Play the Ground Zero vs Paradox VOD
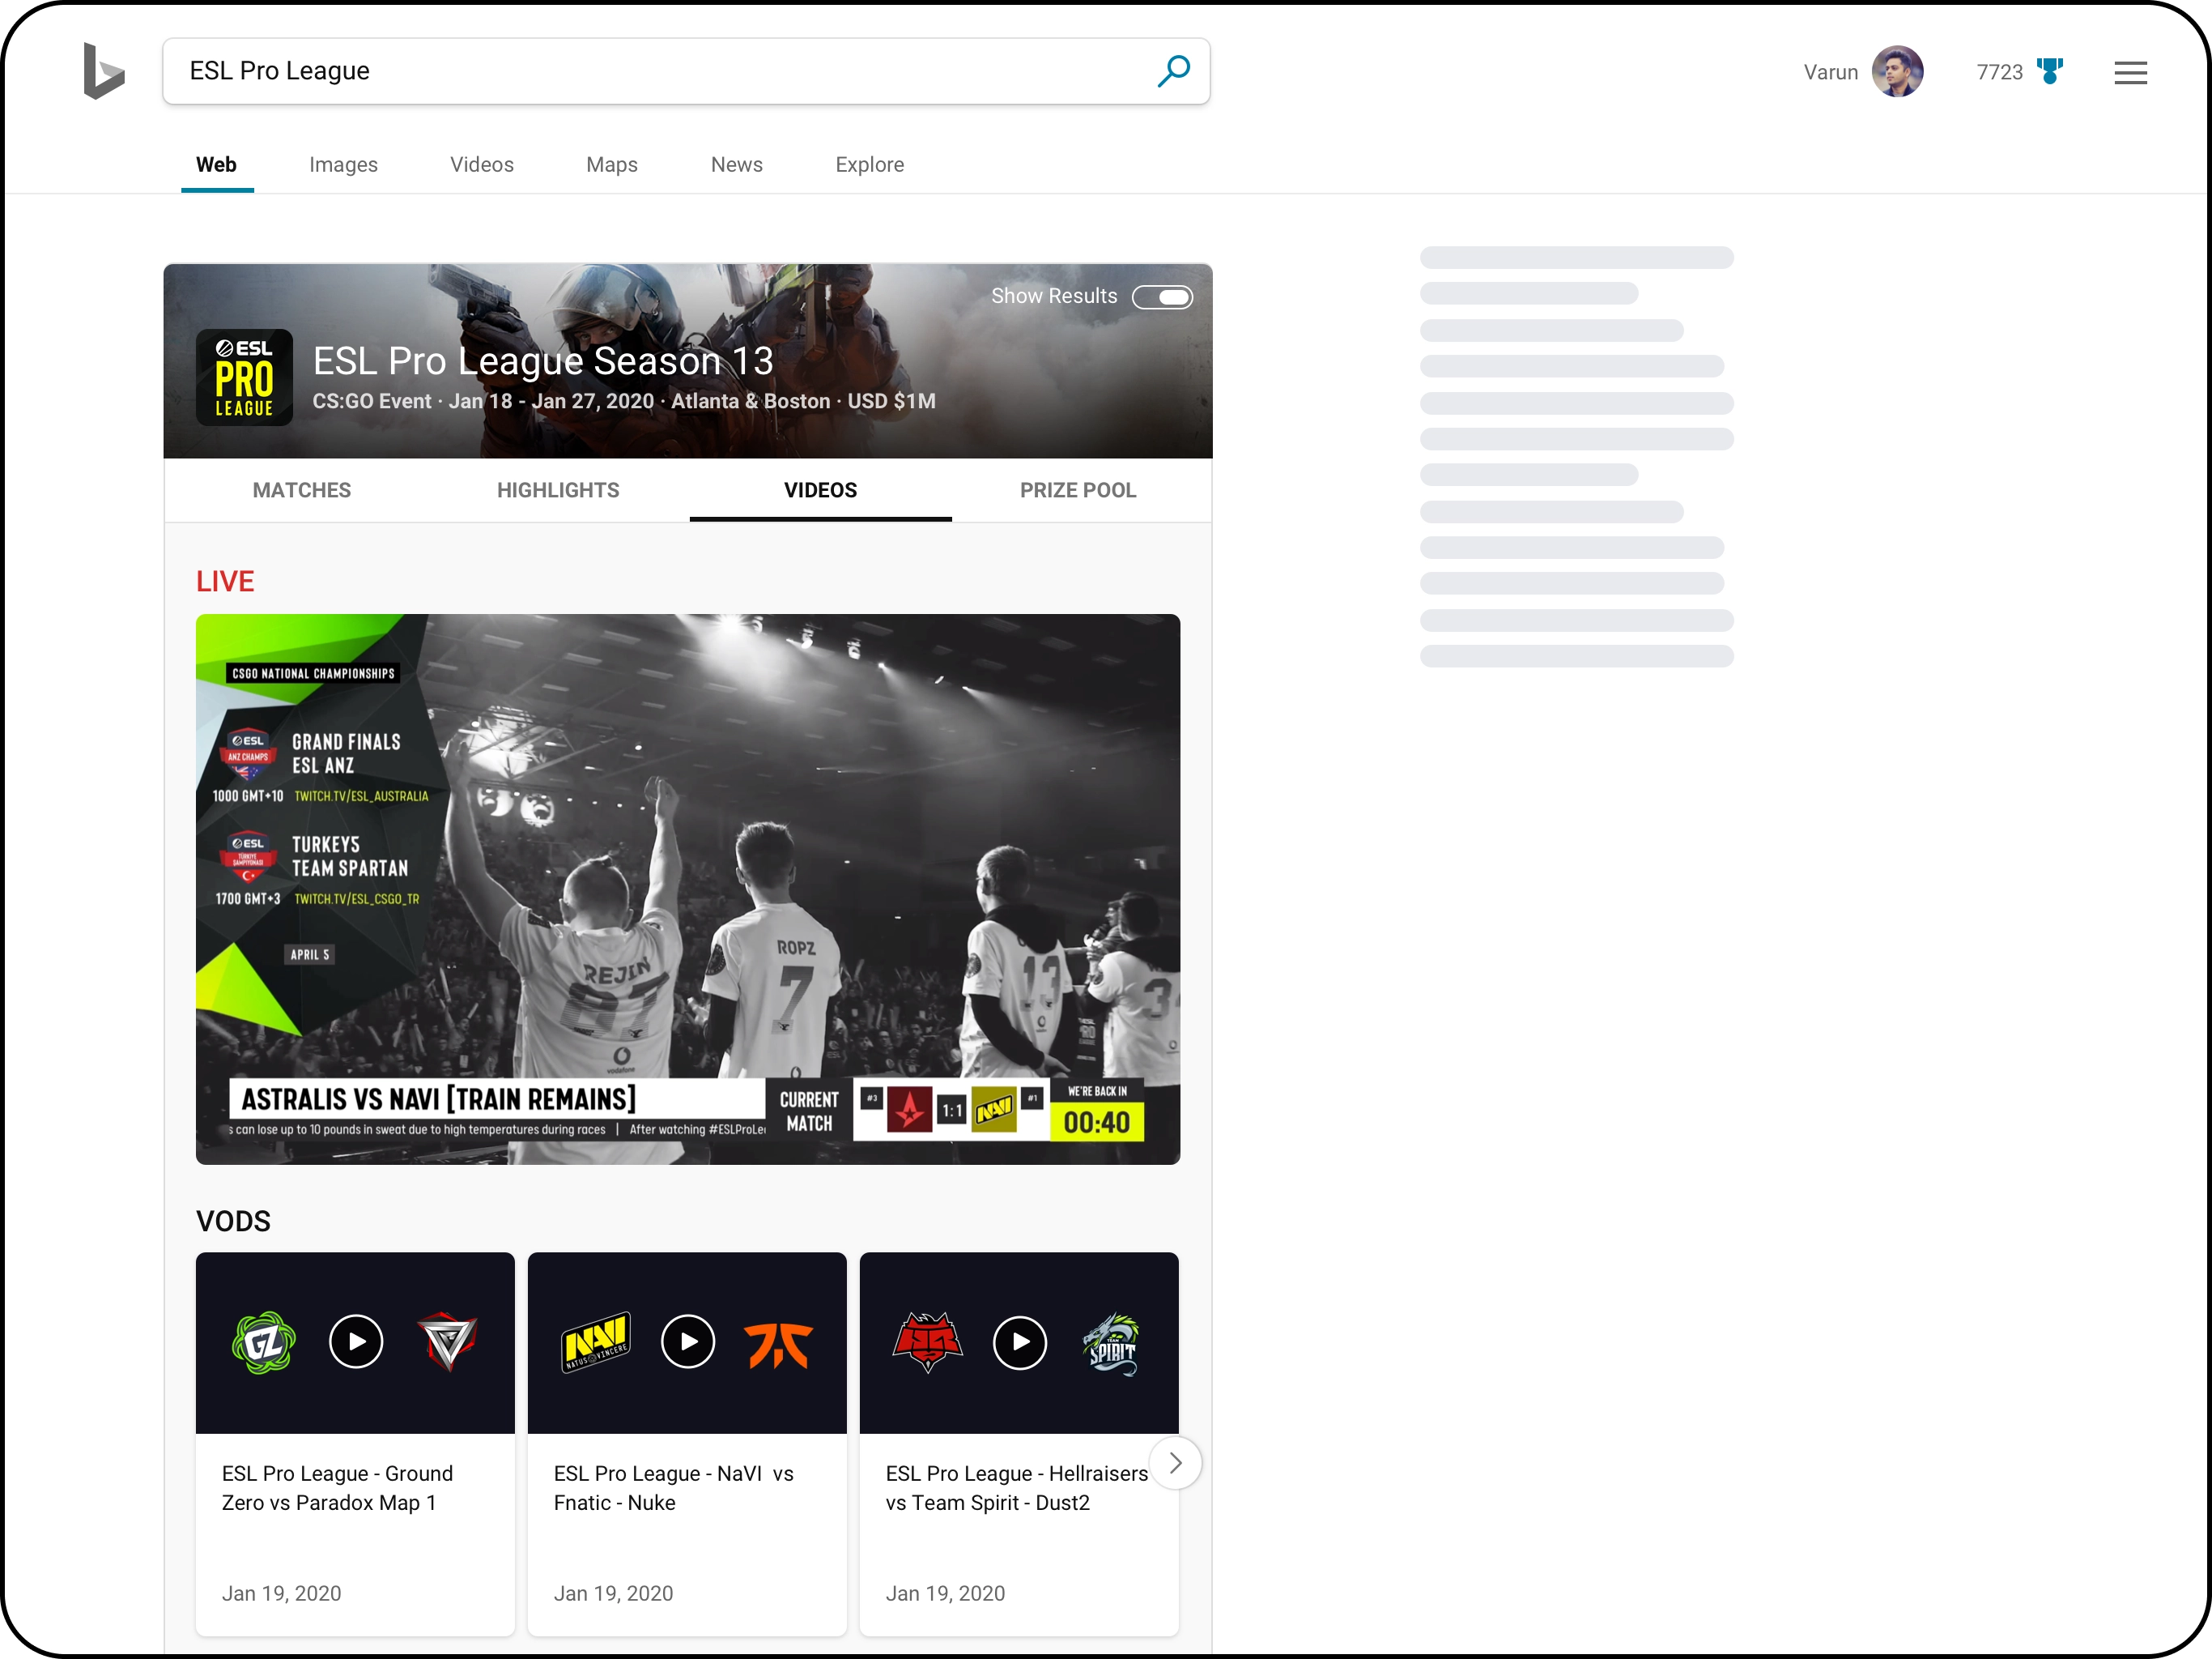 pyautogui.click(x=356, y=1341)
